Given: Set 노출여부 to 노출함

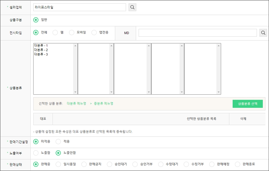Looking at the screenshot, I should click(x=36, y=153).
